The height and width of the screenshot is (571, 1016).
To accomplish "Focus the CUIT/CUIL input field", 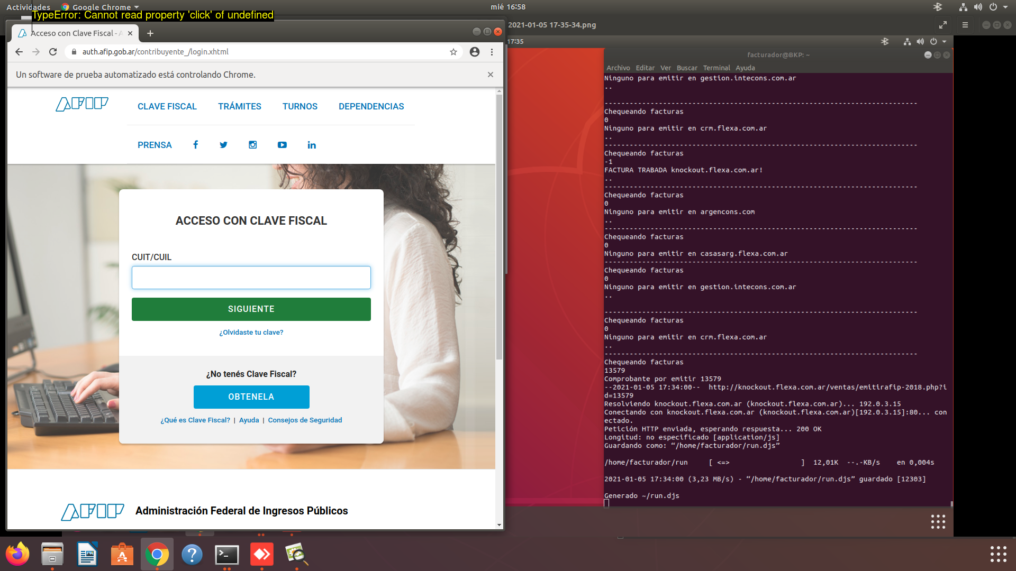I will click(x=251, y=278).
